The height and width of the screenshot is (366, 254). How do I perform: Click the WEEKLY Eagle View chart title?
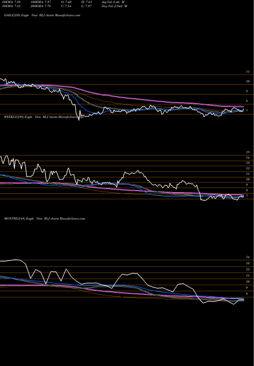point(44,117)
